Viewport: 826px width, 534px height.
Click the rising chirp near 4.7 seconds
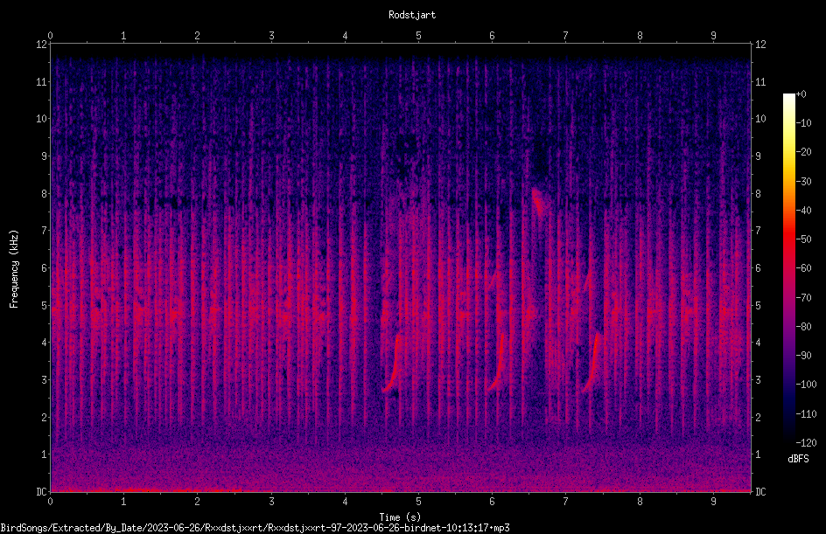point(393,364)
